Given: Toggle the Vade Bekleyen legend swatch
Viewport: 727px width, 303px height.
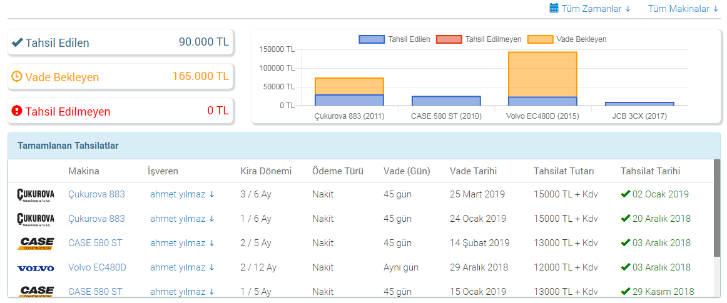Looking at the screenshot, I should pyautogui.click(x=540, y=39).
